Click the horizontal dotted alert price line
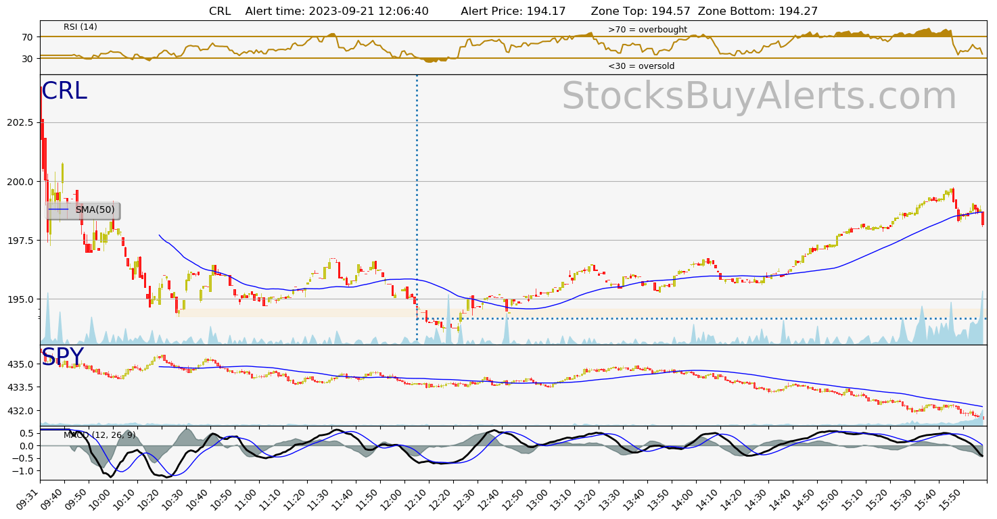 pyautogui.click(x=701, y=318)
